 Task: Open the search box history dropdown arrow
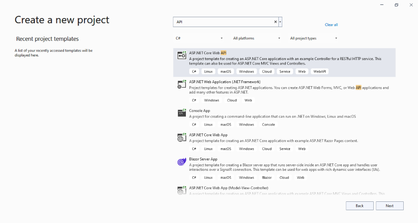[x=280, y=22]
